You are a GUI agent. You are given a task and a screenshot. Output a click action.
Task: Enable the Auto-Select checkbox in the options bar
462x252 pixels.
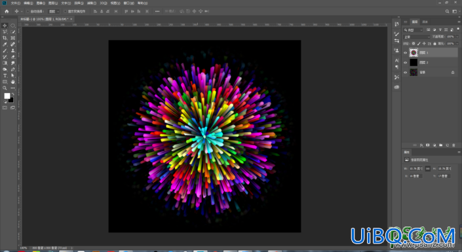click(x=28, y=12)
